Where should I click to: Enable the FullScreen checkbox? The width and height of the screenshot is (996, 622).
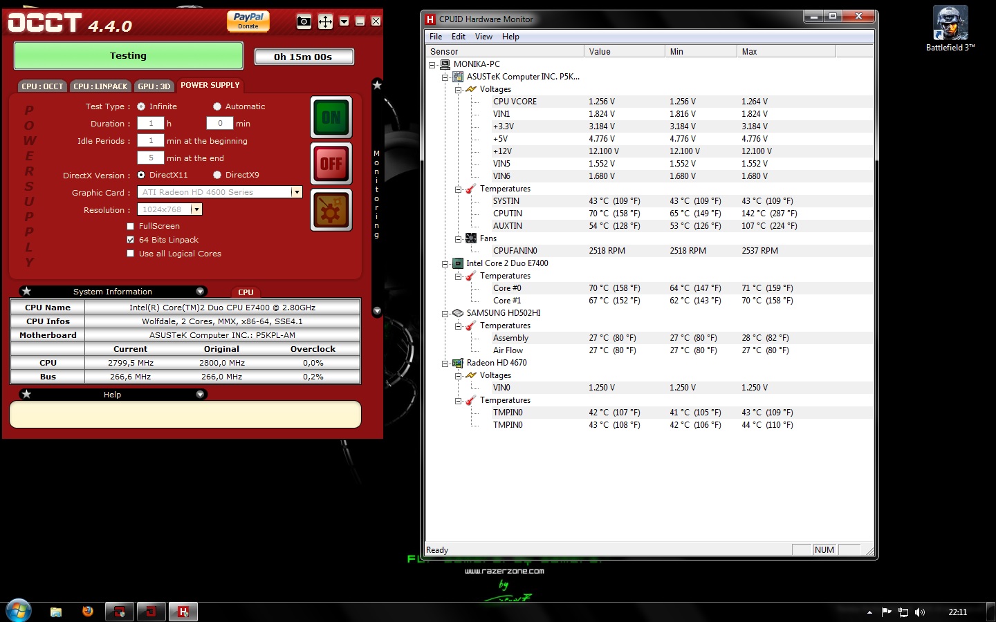[x=130, y=226]
